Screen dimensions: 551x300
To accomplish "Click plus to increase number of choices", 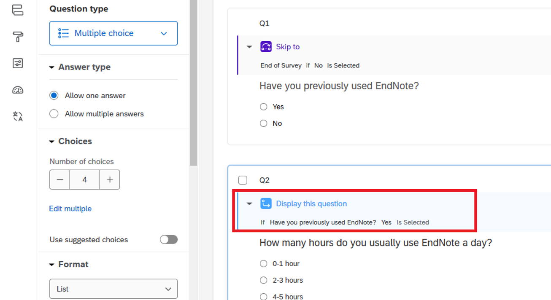I will point(110,180).
